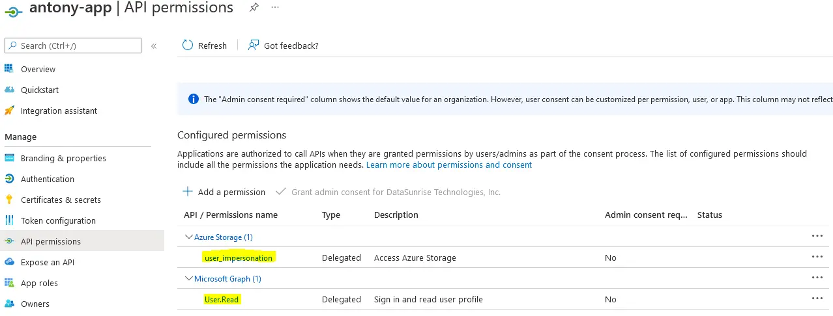Collapse the sidebar with double chevron
The image size is (833, 316).
[x=154, y=46]
